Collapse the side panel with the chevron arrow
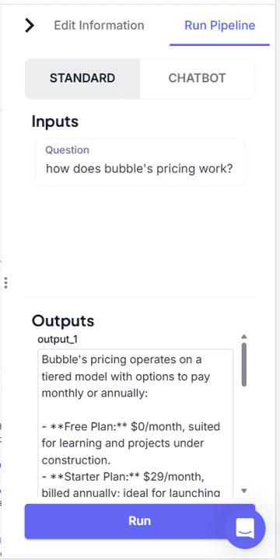The width and height of the screenshot is (280, 560). [x=30, y=26]
